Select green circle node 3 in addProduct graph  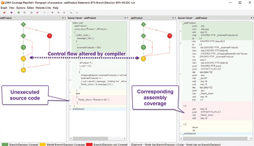pyautogui.click(x=23, y=47)
